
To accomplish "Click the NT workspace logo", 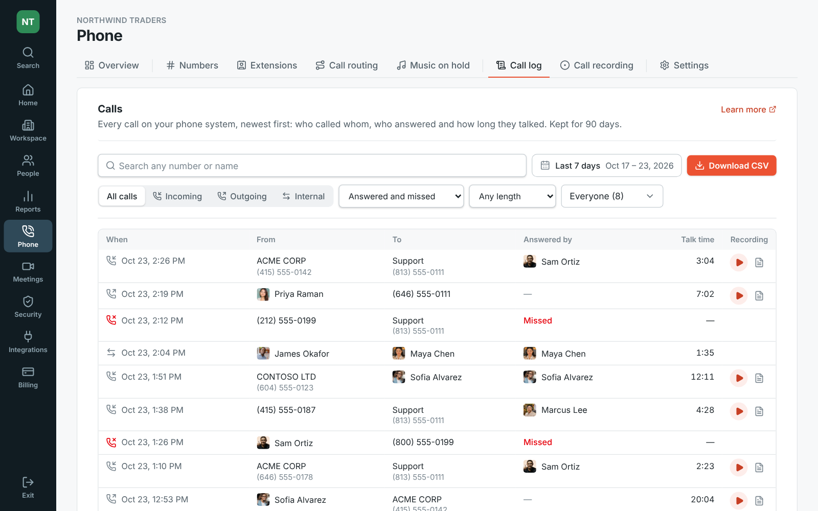I will pos(28,22).
